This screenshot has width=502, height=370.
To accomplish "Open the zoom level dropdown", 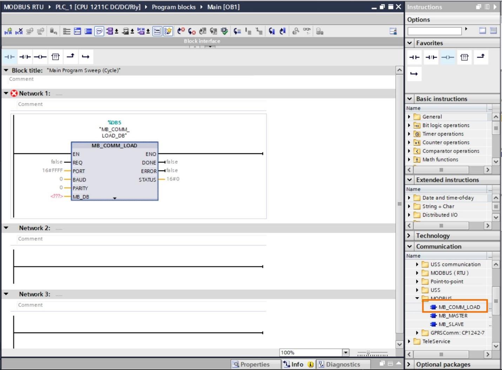I will 346,352.
